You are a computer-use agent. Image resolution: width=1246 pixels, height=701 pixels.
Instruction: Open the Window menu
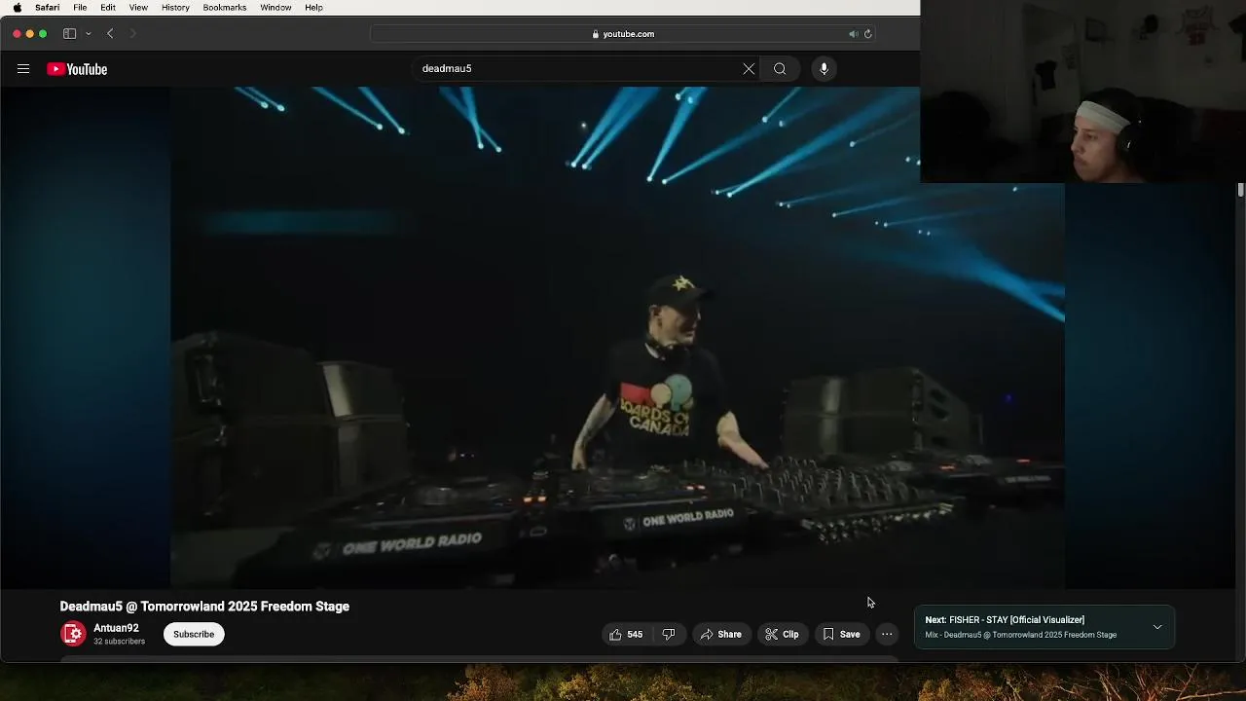[x=275, y=7]
